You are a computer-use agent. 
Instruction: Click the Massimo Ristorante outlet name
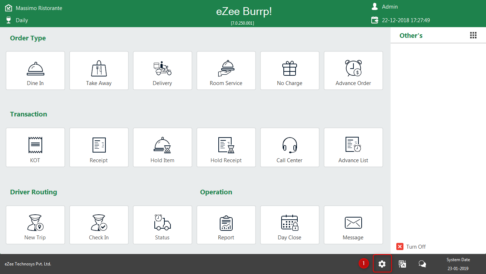point(39,8)
